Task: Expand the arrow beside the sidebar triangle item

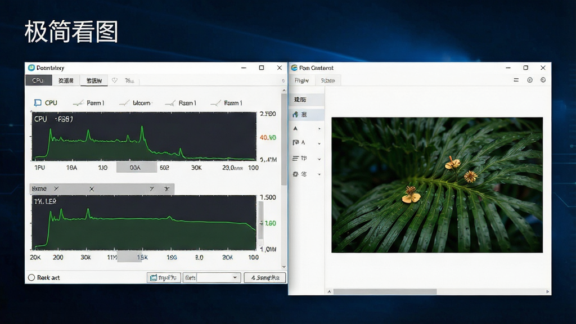Action: click(319, 129)
